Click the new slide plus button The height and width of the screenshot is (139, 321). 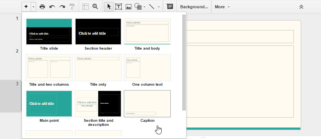tap(26, 7)
